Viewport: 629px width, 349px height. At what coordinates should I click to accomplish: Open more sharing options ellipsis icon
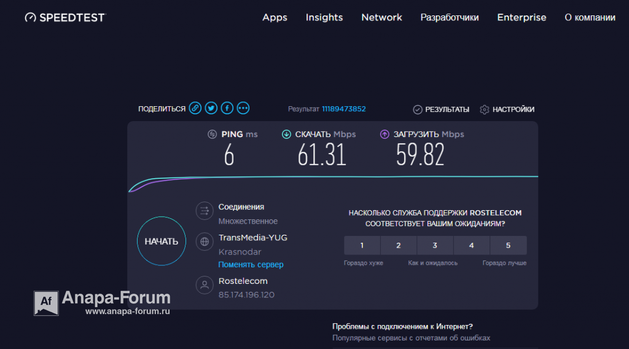(243, 108)
